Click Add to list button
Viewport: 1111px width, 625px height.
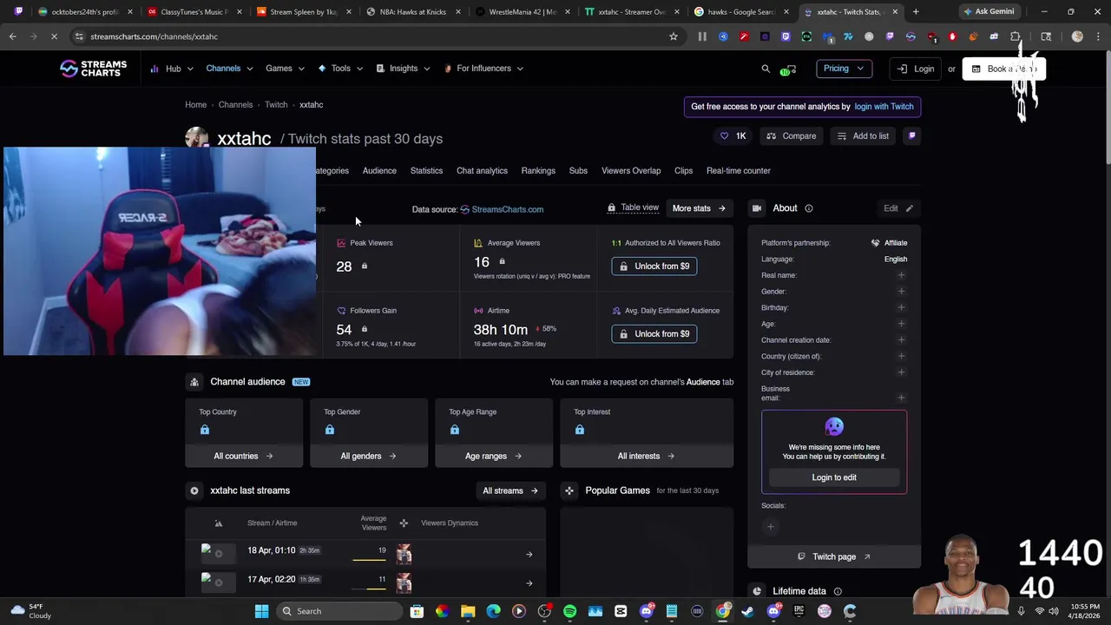(863, 136)
